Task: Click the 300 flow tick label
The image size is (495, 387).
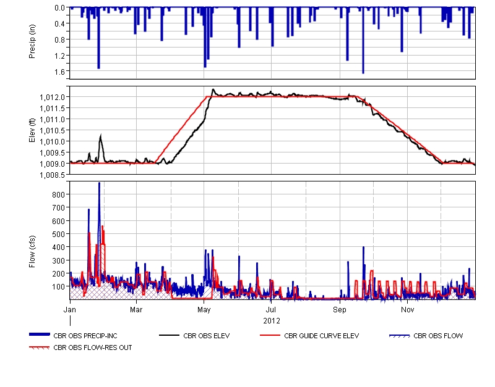Action: click(59, 260)
